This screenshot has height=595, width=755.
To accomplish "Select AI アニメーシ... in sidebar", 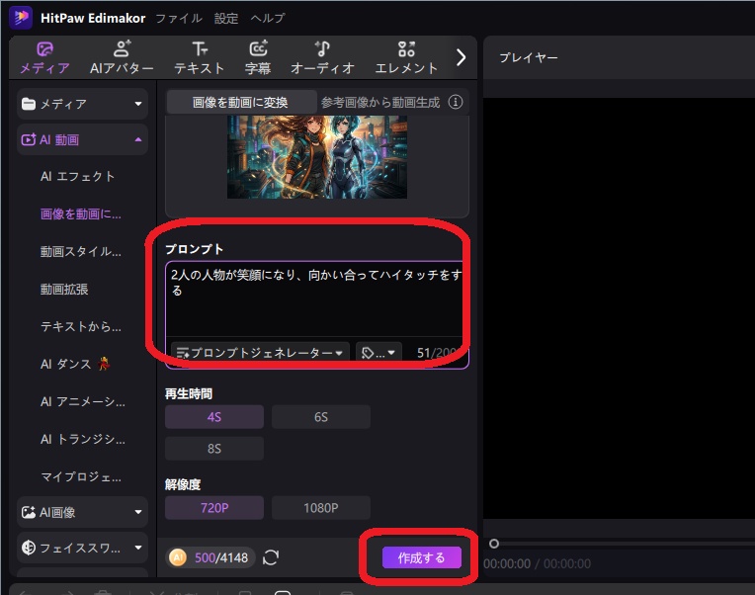I will 83,401.
